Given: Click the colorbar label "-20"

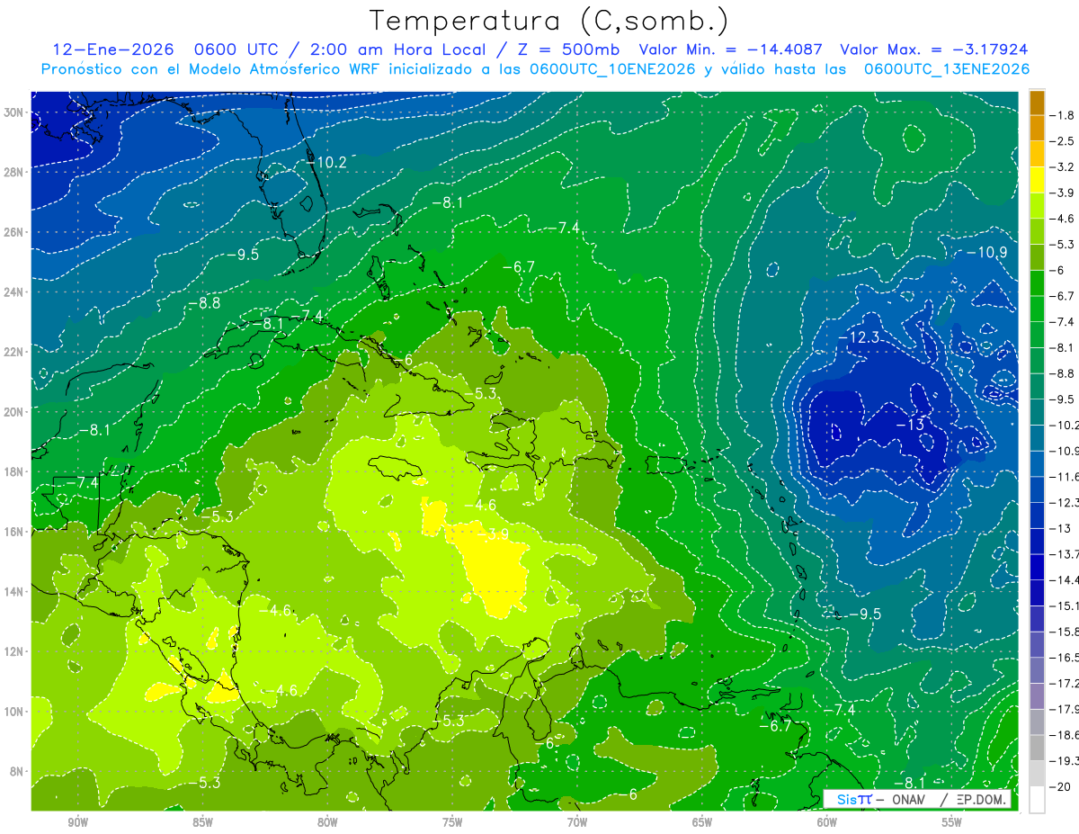Looking at the screenshot, I should pos(1062,786).
